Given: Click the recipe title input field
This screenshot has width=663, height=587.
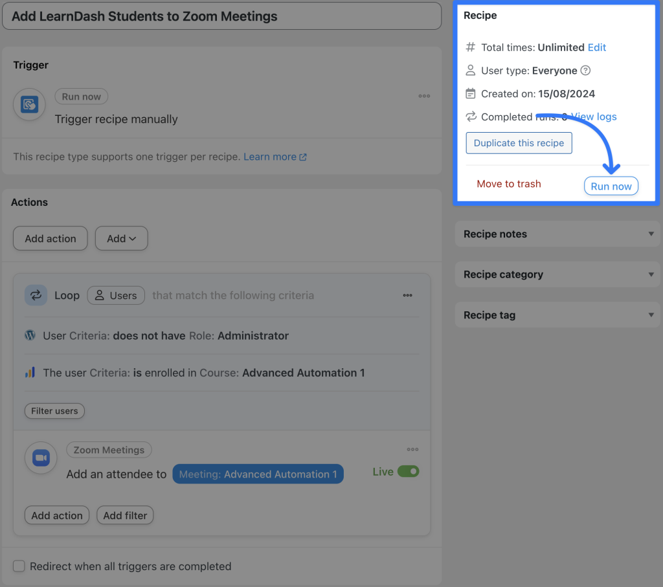Looking at the screenshot, I should [x=221, y=16].
